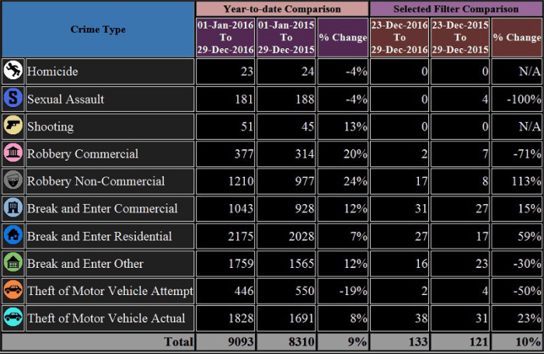Image resolution: width=544 pixels, height=354 pixels.
Task: Click the Homicide crime icon
Action: click(12, 71)
